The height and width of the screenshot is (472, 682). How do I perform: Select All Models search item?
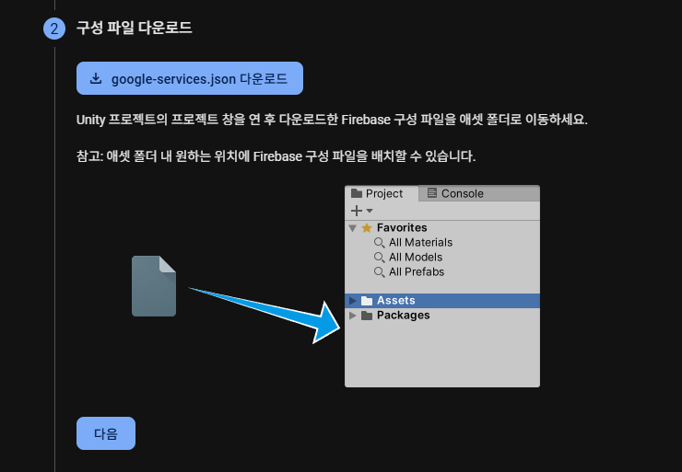click(x=408, y=257)
